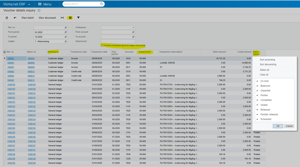Choose Sort ascending in the filter menu
Screen dimensions: 300x167
tap(267, 60)
